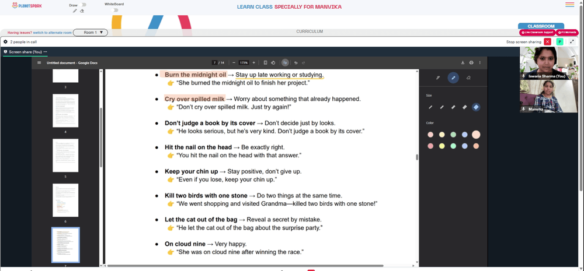
Task: Click the switch to alternate room link
Action: (52, 33)
